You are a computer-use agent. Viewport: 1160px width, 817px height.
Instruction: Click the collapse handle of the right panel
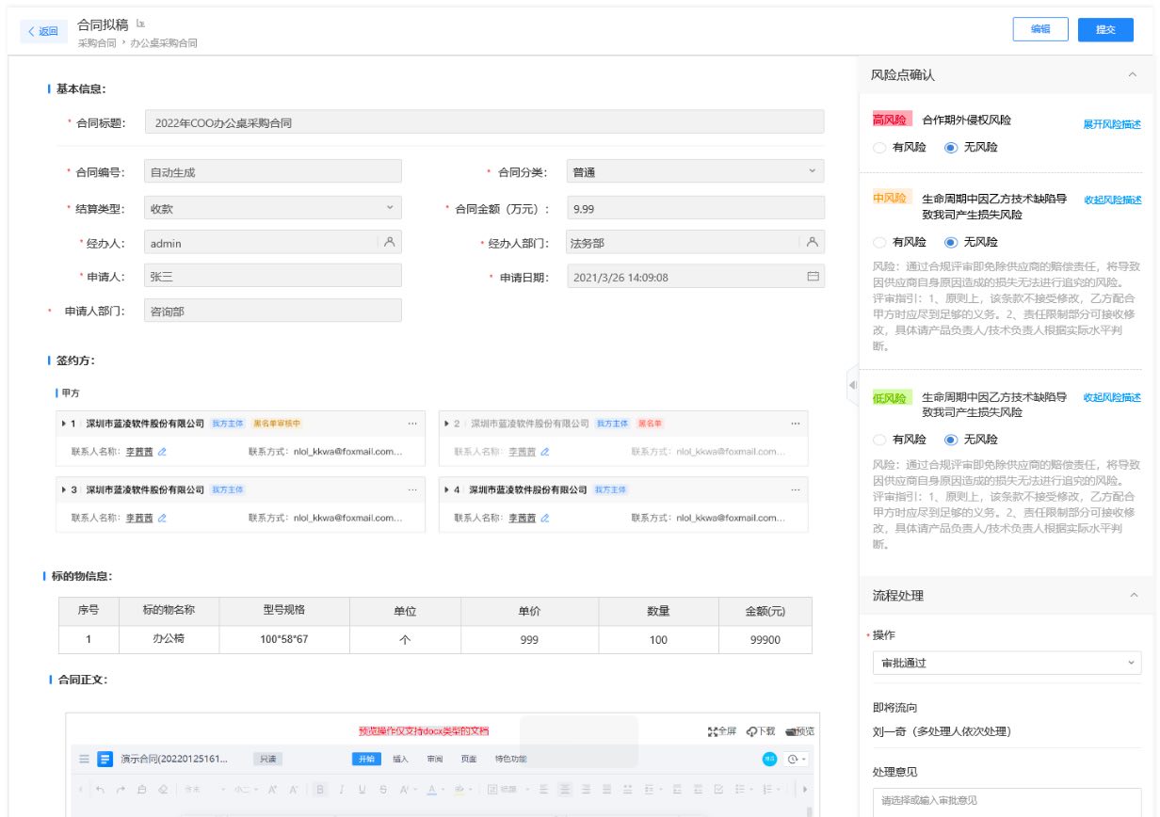[852, 385]
